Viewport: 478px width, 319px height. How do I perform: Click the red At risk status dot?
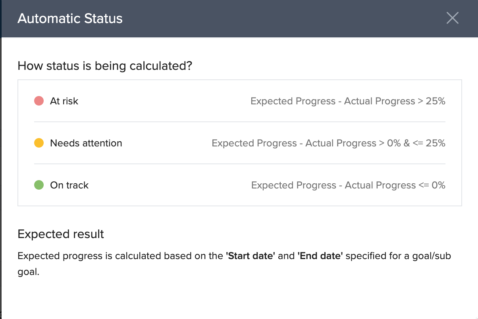click(39, 101)
